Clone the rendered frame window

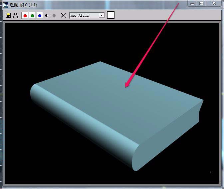[x=16, y=15]
